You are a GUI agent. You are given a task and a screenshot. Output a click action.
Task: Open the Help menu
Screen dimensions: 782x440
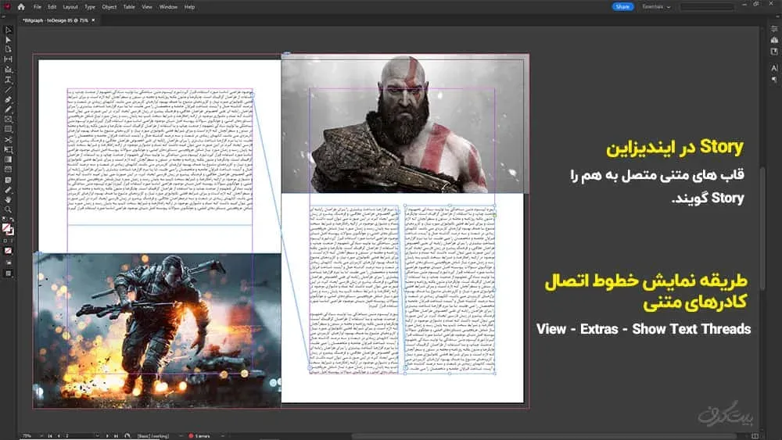pos(189,7)
